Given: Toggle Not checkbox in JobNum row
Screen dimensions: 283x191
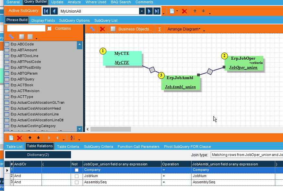Looking at the screenshot, I should click(77, 176).
